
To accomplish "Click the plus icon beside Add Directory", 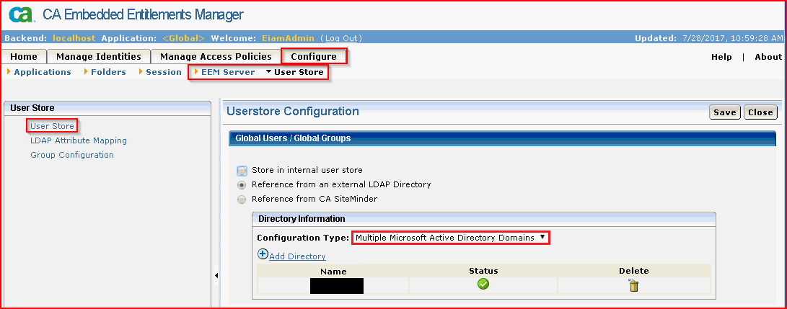I will tap(263, 254).
